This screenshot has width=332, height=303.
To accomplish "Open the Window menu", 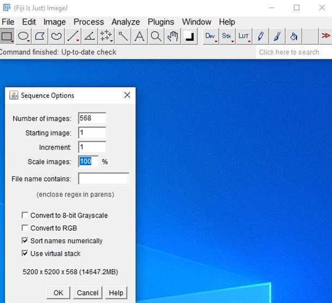I will point(196,22).
